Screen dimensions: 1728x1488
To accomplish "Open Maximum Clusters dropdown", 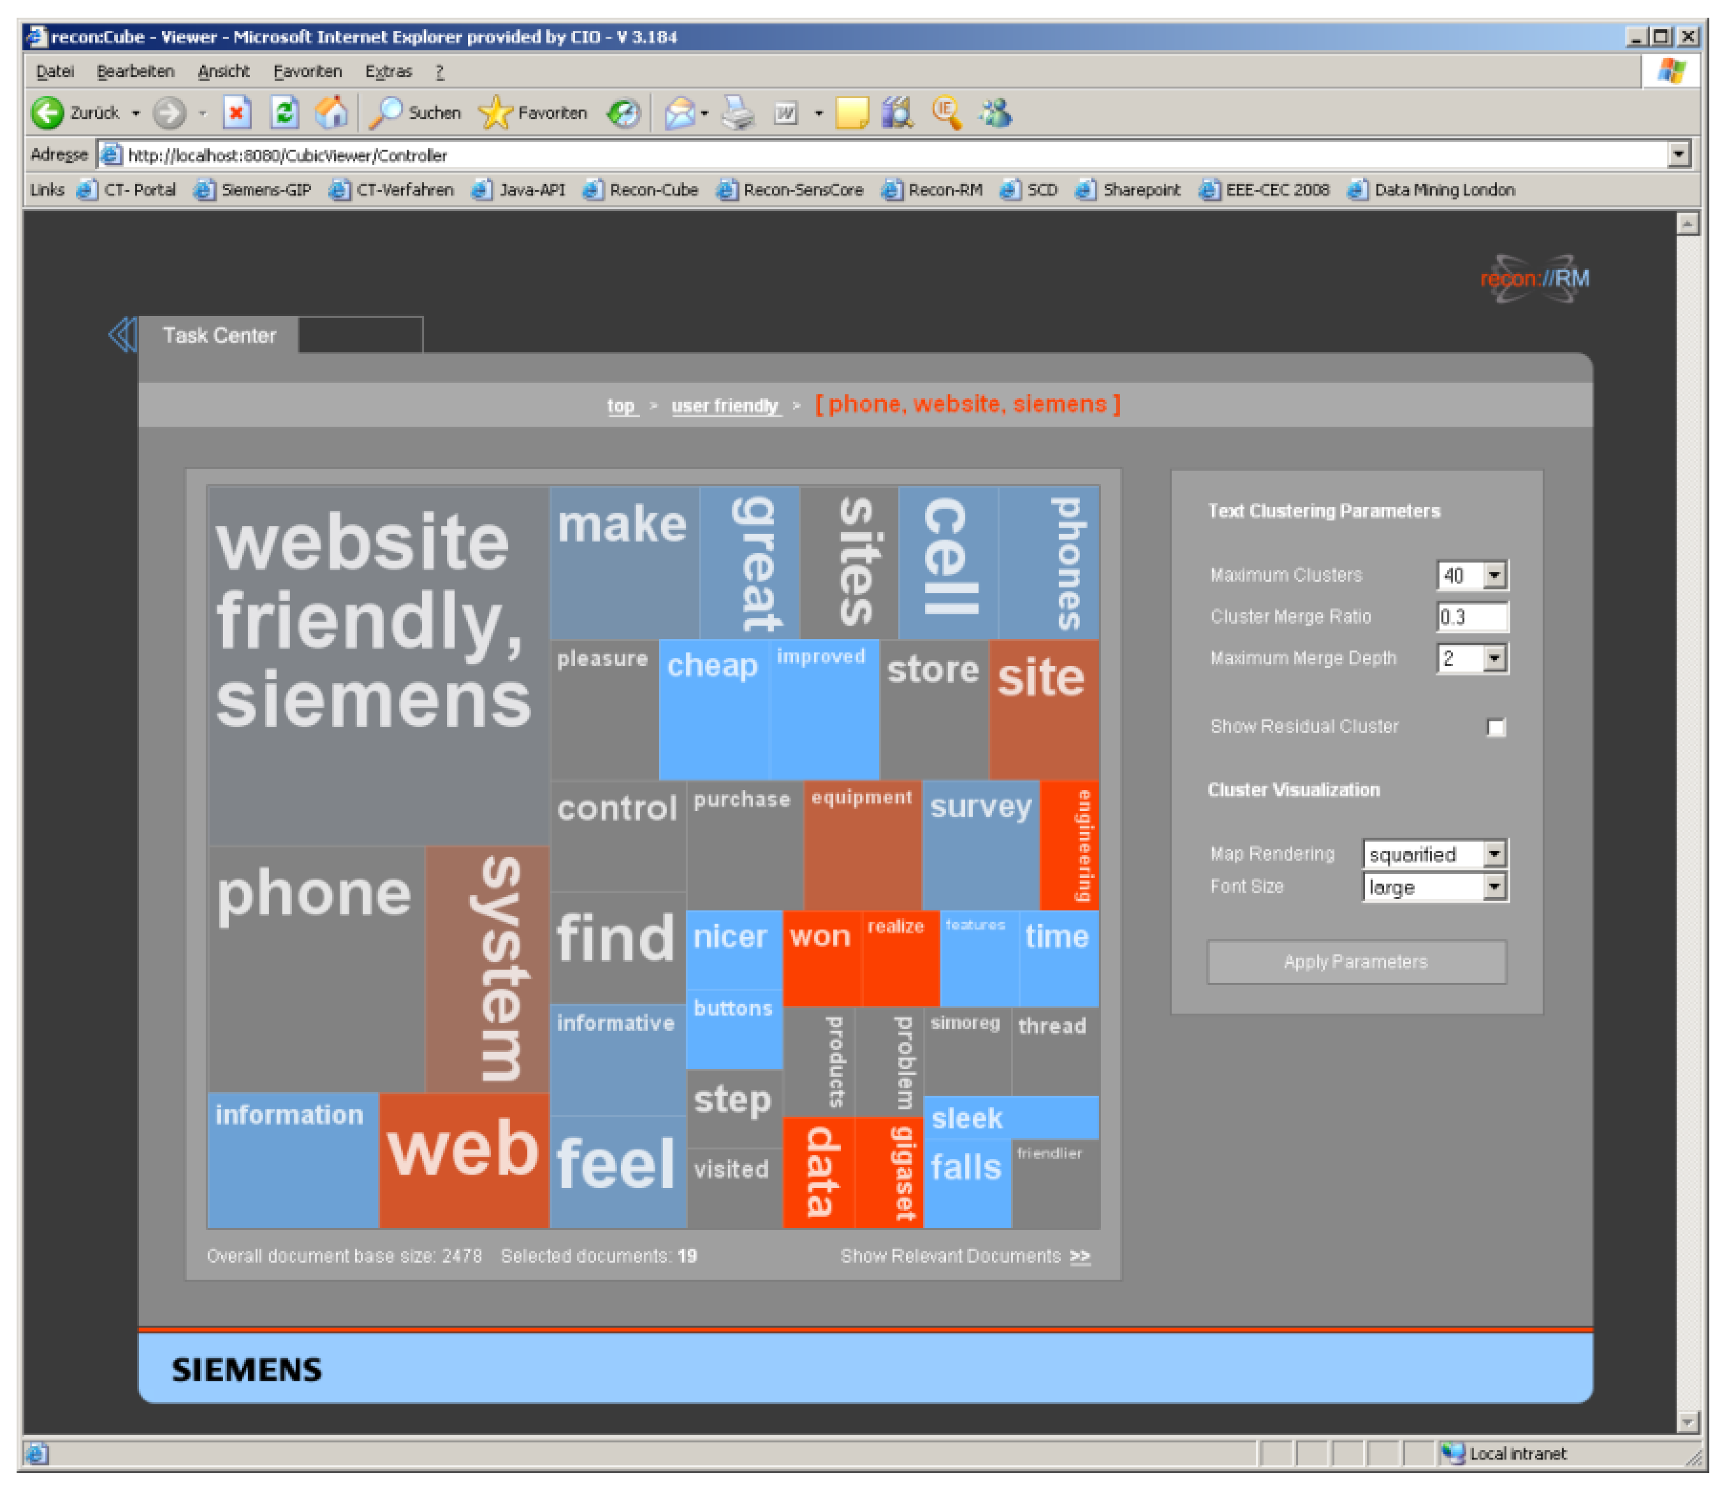I will click(1496, 575).
